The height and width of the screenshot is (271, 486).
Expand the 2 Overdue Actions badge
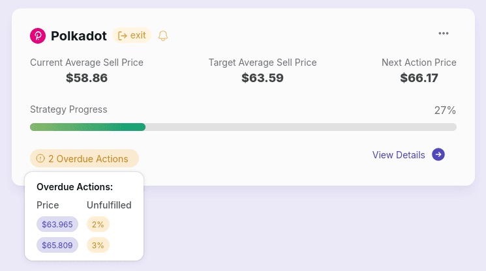coord(84,158)
